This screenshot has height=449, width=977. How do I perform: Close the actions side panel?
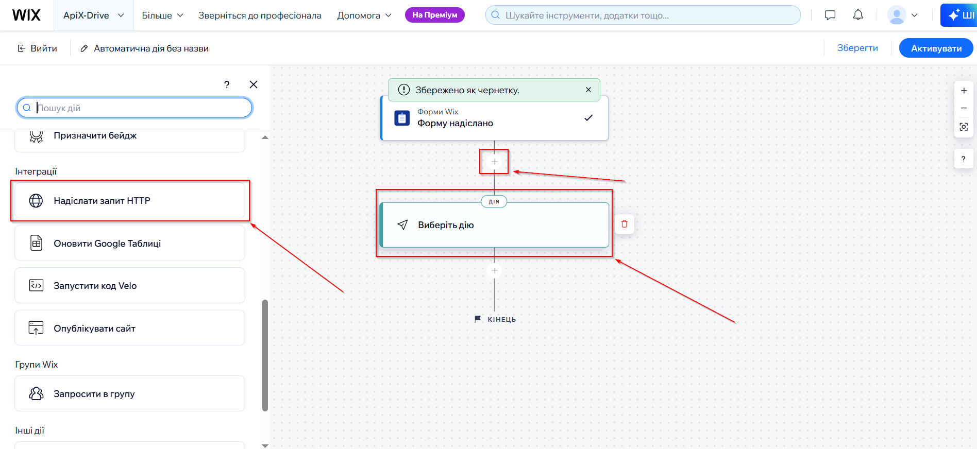point(254,84)
